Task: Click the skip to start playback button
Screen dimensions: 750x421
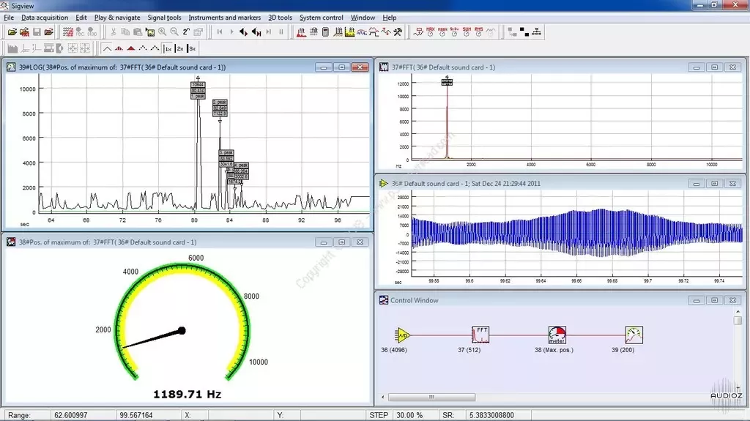Action: [220, 32]
